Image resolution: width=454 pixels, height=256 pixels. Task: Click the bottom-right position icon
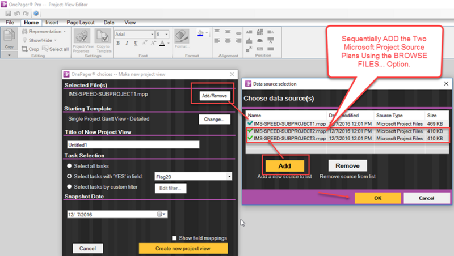coord(271,49)
